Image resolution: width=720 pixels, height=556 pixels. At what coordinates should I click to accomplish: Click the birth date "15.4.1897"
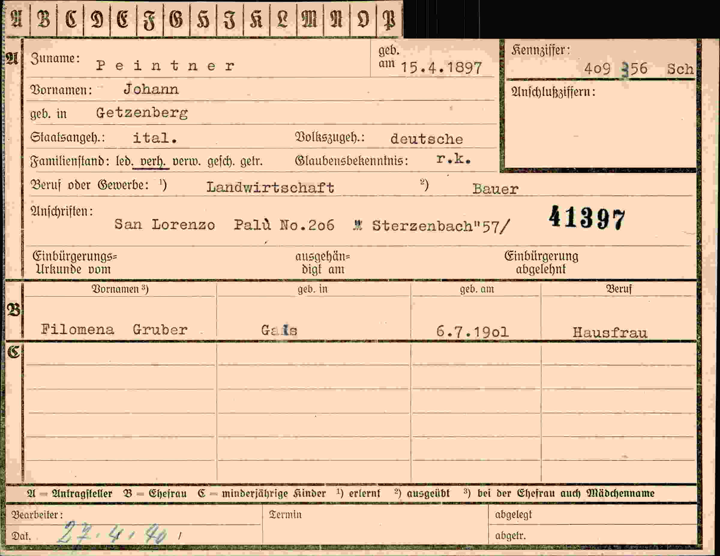[441, 68]
